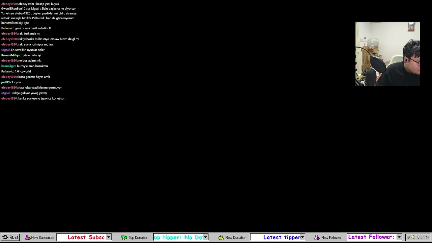Open the Start button in the taskbar

10,237
